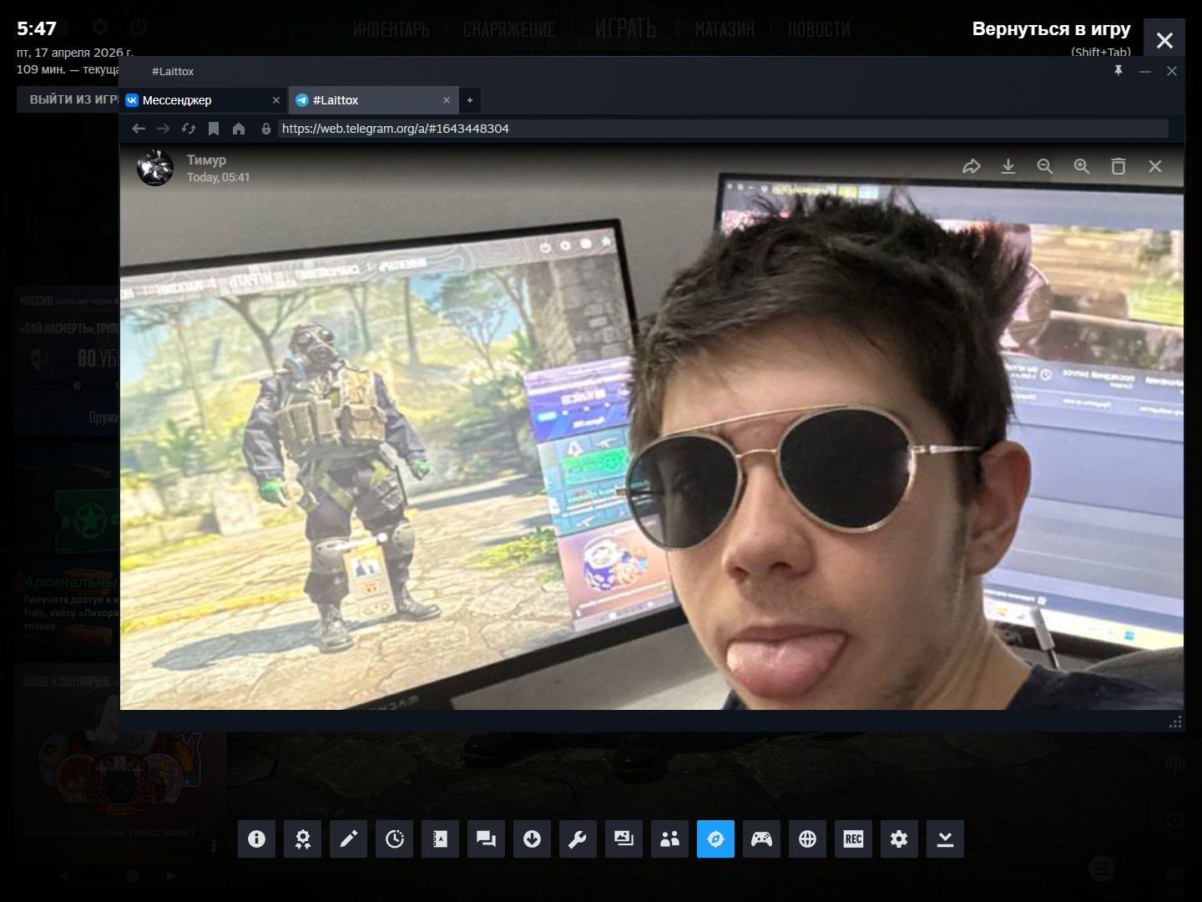The height and width of the screenshot is (902, 1202).
Task: Zoom out the Telegram photo
Action: (1045, 166)
